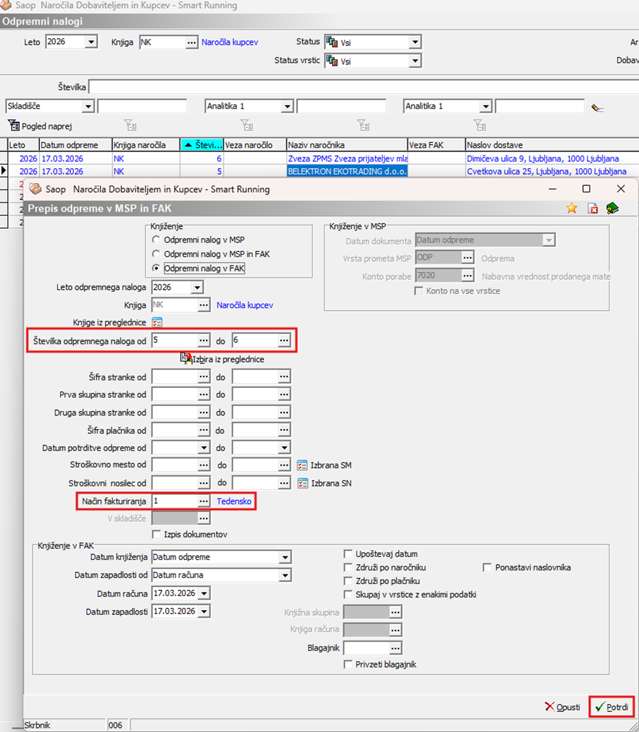Click the Številka search input field

[363, 87]
